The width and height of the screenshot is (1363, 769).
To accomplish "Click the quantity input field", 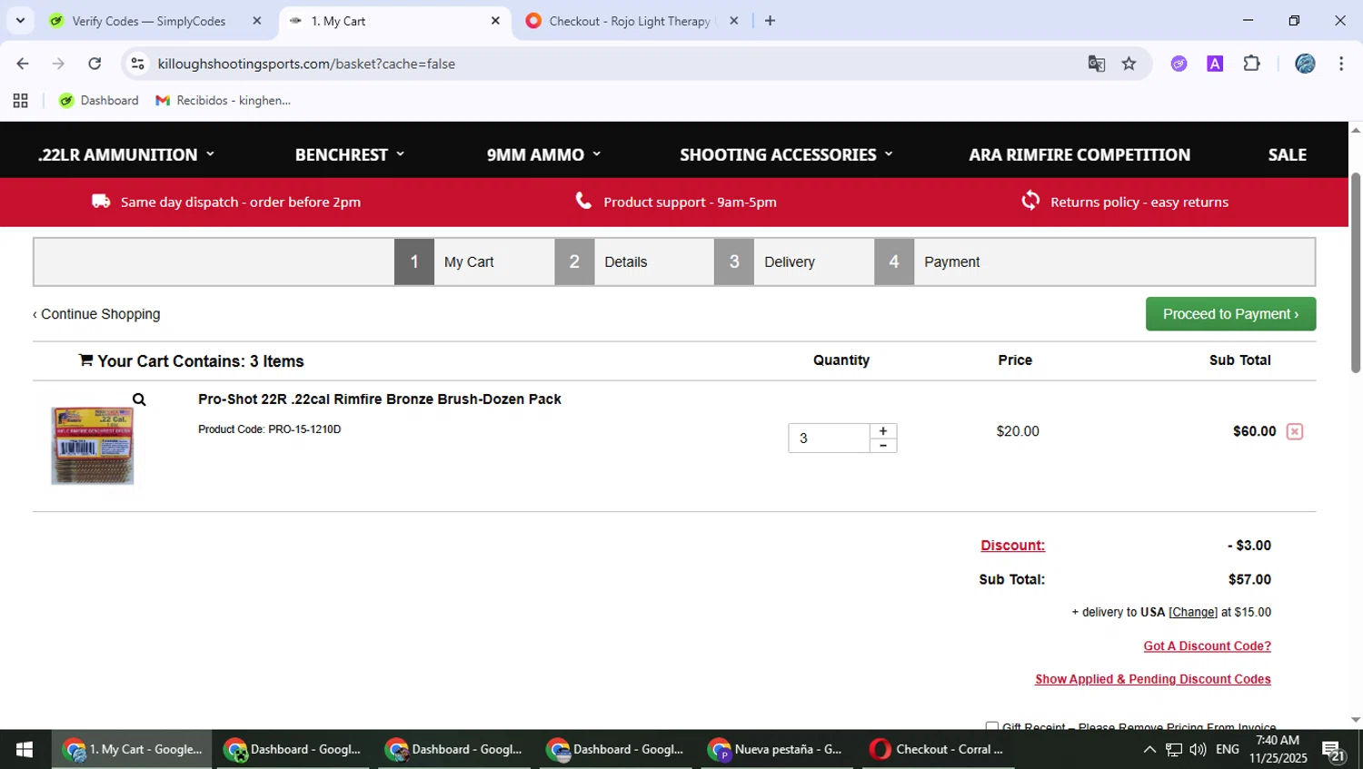I will pyautogui.click(x=829, y=439).
